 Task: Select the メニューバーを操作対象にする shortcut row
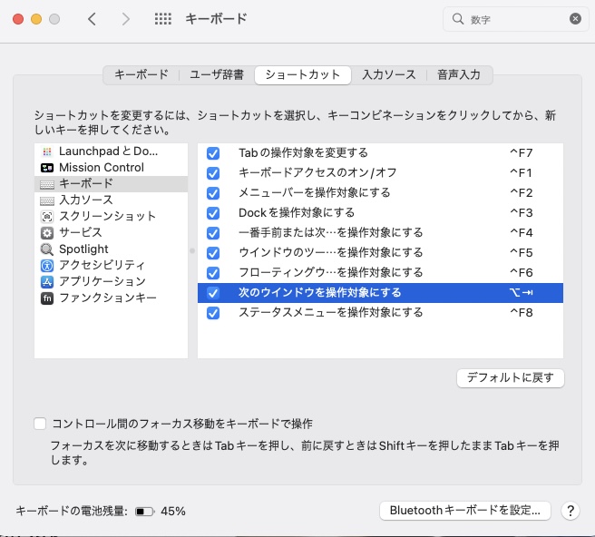(380, 193)
